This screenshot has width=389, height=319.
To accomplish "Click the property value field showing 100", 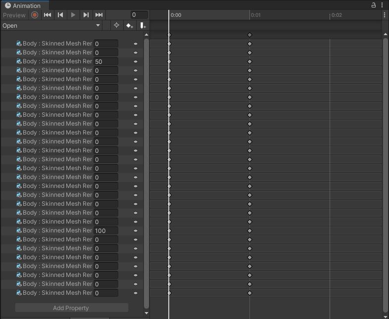I will (105, 231).
